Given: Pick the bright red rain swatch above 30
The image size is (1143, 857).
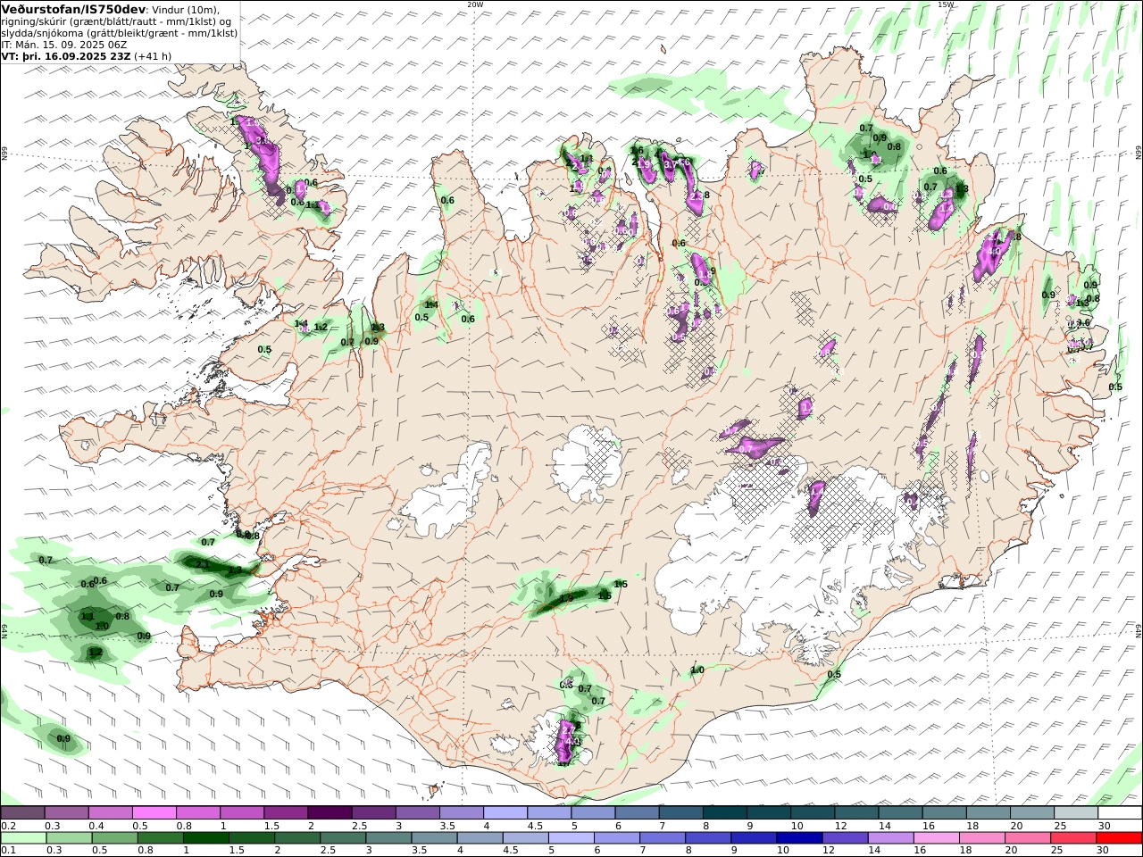Looking at the screenshot, I should tap(1119, 838).
